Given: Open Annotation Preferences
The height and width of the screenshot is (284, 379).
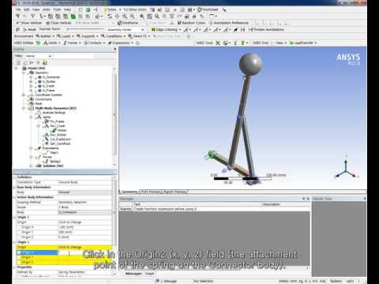Looking at the screenshot, I should 228,23.
